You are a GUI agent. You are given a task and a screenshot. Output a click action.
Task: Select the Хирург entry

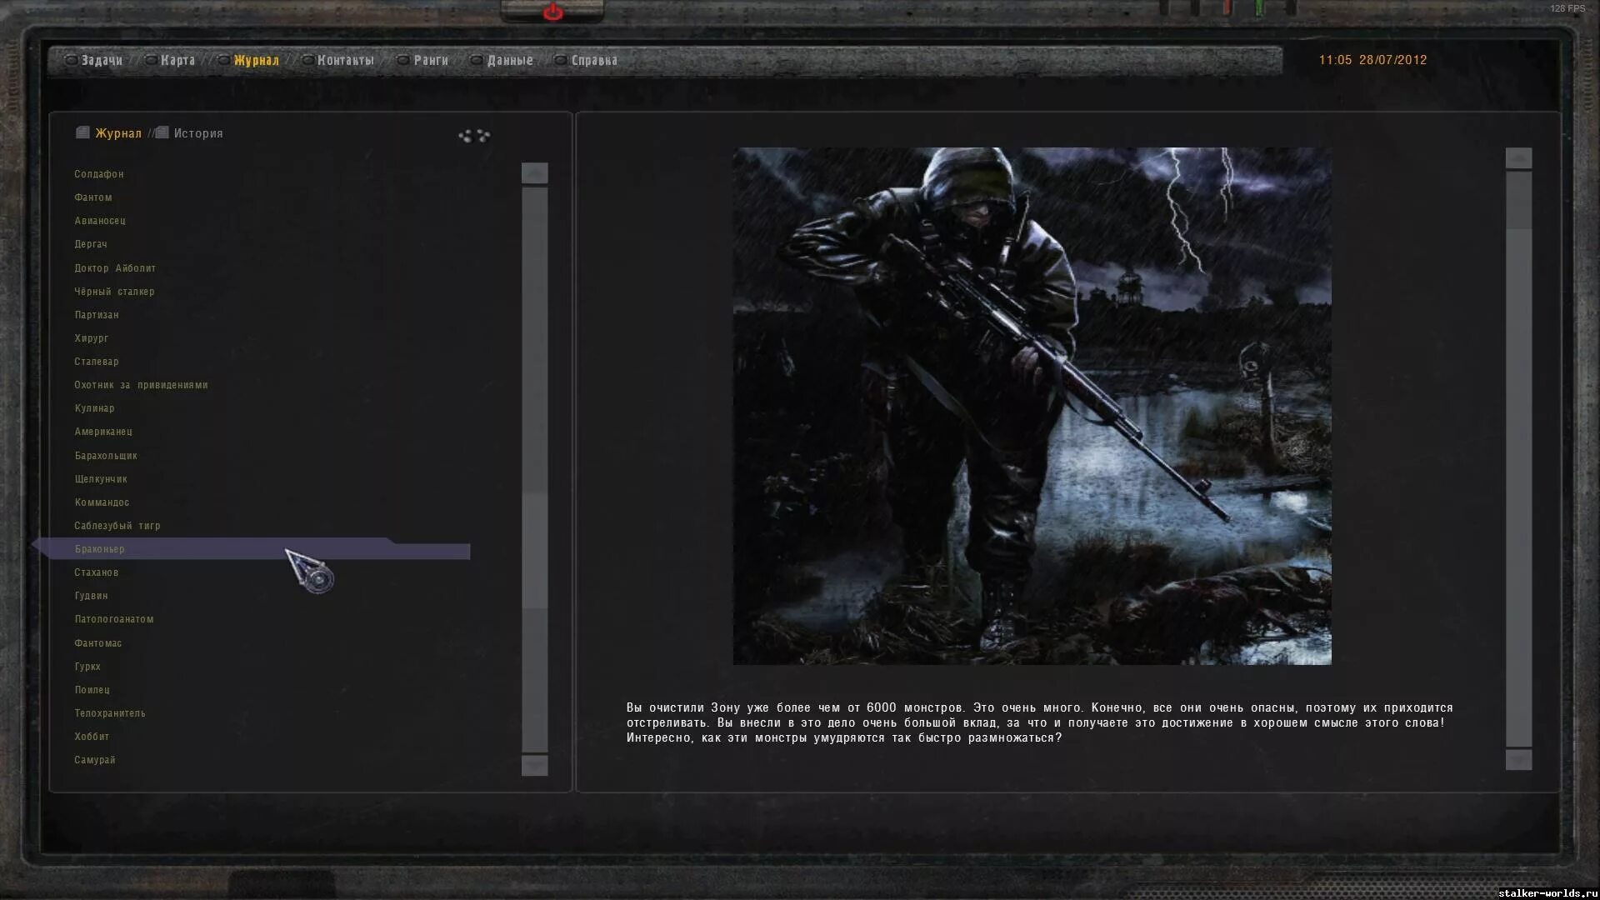tap(92, 338)
